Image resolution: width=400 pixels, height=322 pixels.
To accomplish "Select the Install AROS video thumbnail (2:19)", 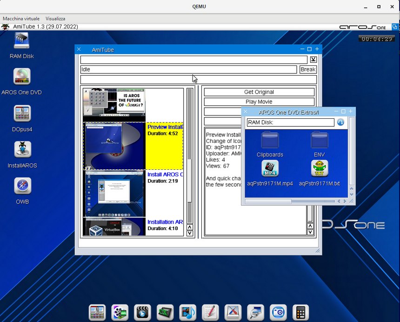I will click(115, 193).
